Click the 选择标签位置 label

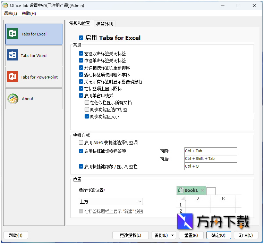tap(92, 190)
